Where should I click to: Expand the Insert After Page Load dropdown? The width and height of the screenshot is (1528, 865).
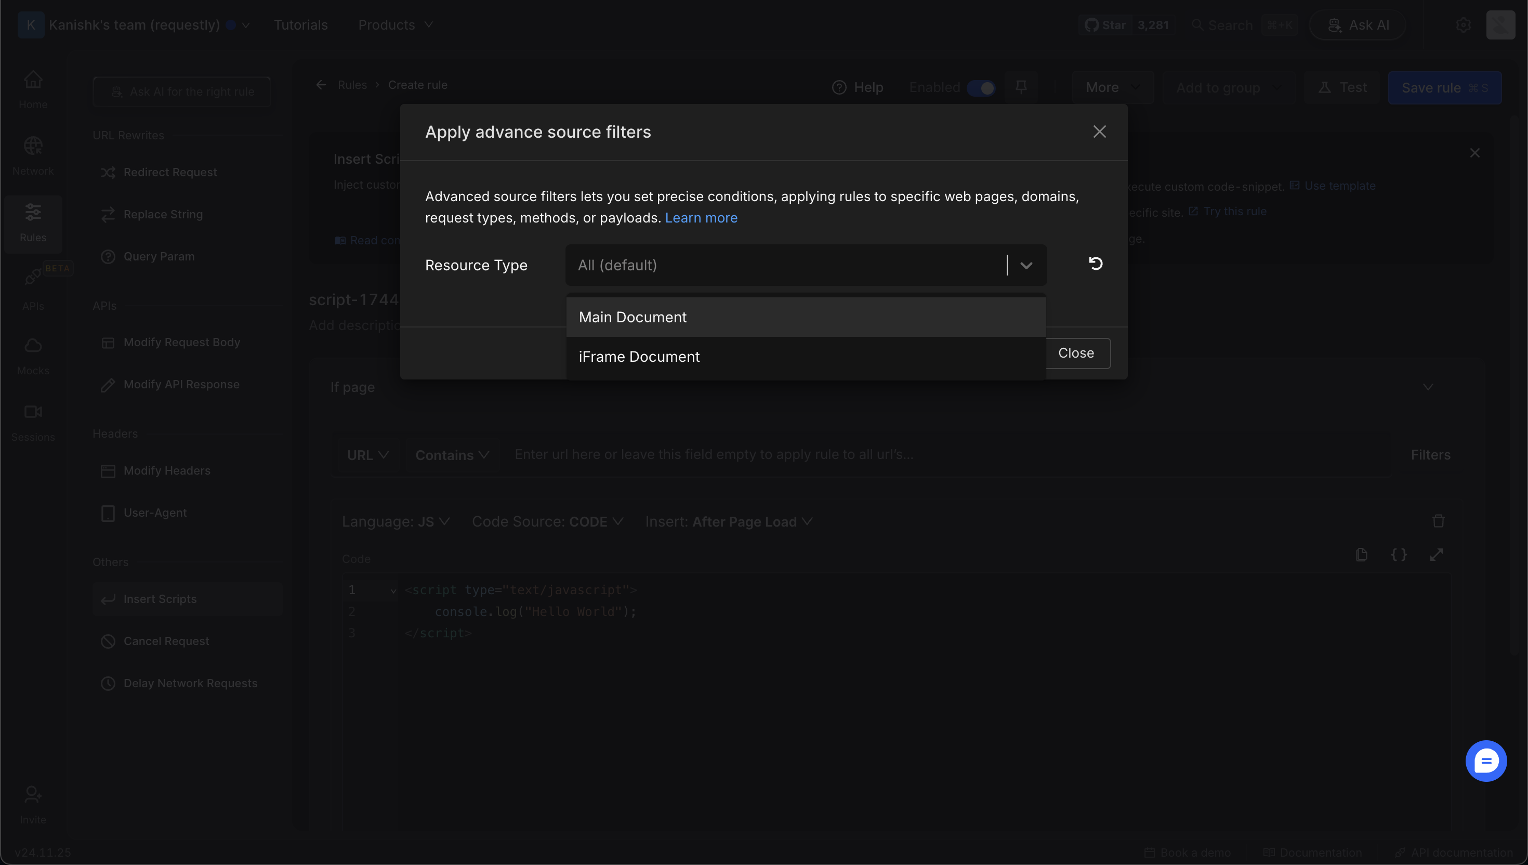pyautogui.click(x=728, y=521)
